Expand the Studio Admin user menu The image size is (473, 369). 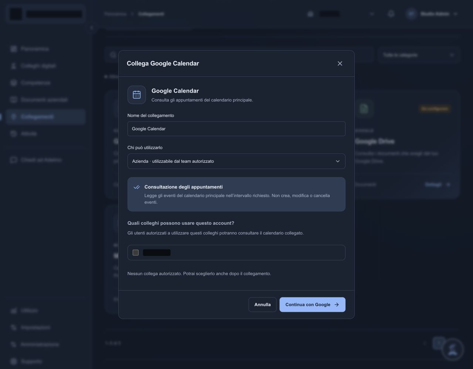tap(432, 14)
